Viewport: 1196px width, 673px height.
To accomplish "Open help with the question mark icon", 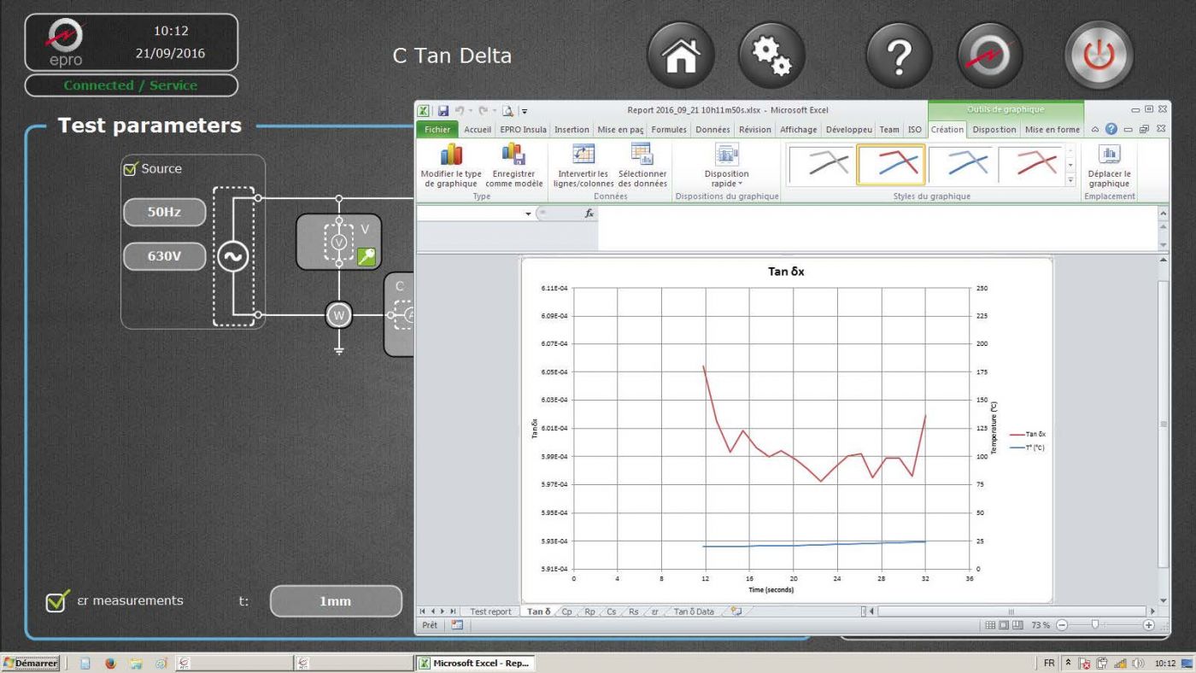I will click(x=900, y=56).
